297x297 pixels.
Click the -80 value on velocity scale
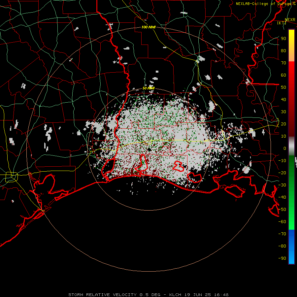(x=282, y=246)
